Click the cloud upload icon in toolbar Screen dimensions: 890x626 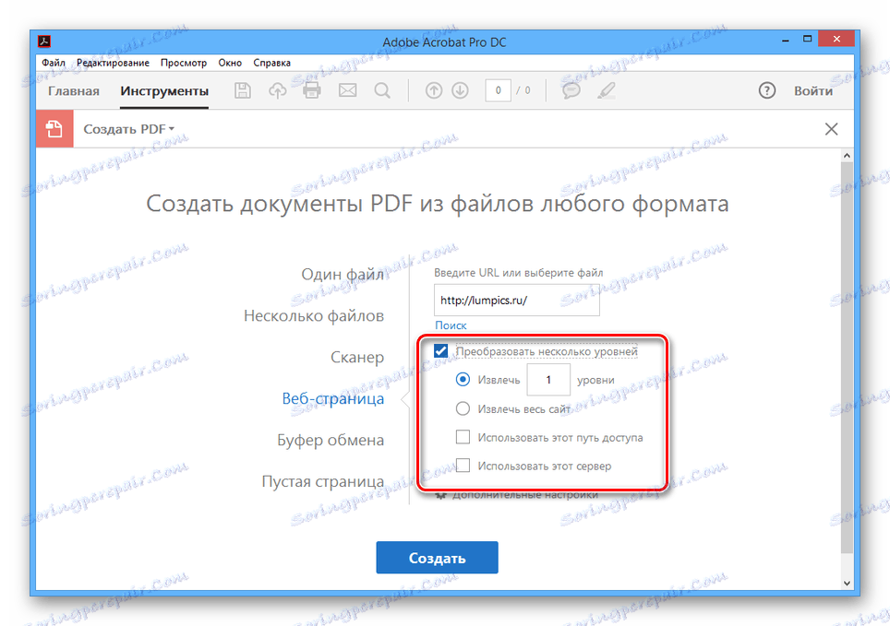pos(276,89)
